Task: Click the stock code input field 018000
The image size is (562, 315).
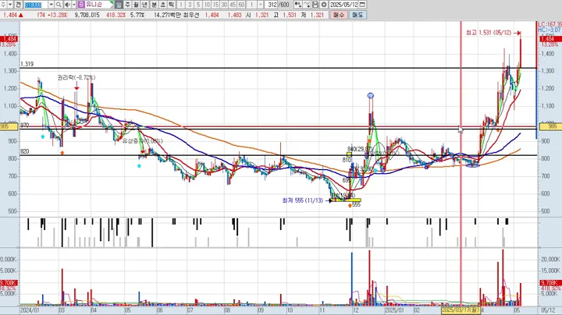Action: 36,5
